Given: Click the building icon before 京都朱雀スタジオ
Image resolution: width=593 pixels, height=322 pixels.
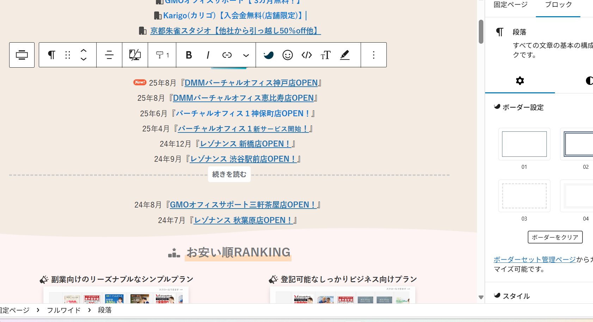Looking at the screenshot, I should pyautogui.click(x=143, y=31).
